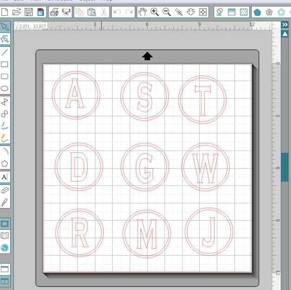Screen dimensions: 291x290
Task: Activate the Drag zoom tool
Action: tap(191, 12)
